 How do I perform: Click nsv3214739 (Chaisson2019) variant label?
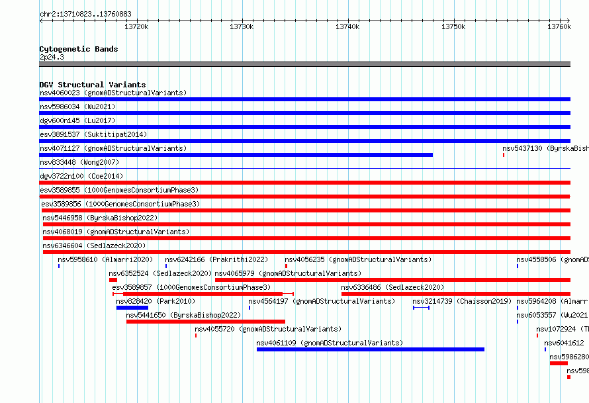[x=462, y=301]
